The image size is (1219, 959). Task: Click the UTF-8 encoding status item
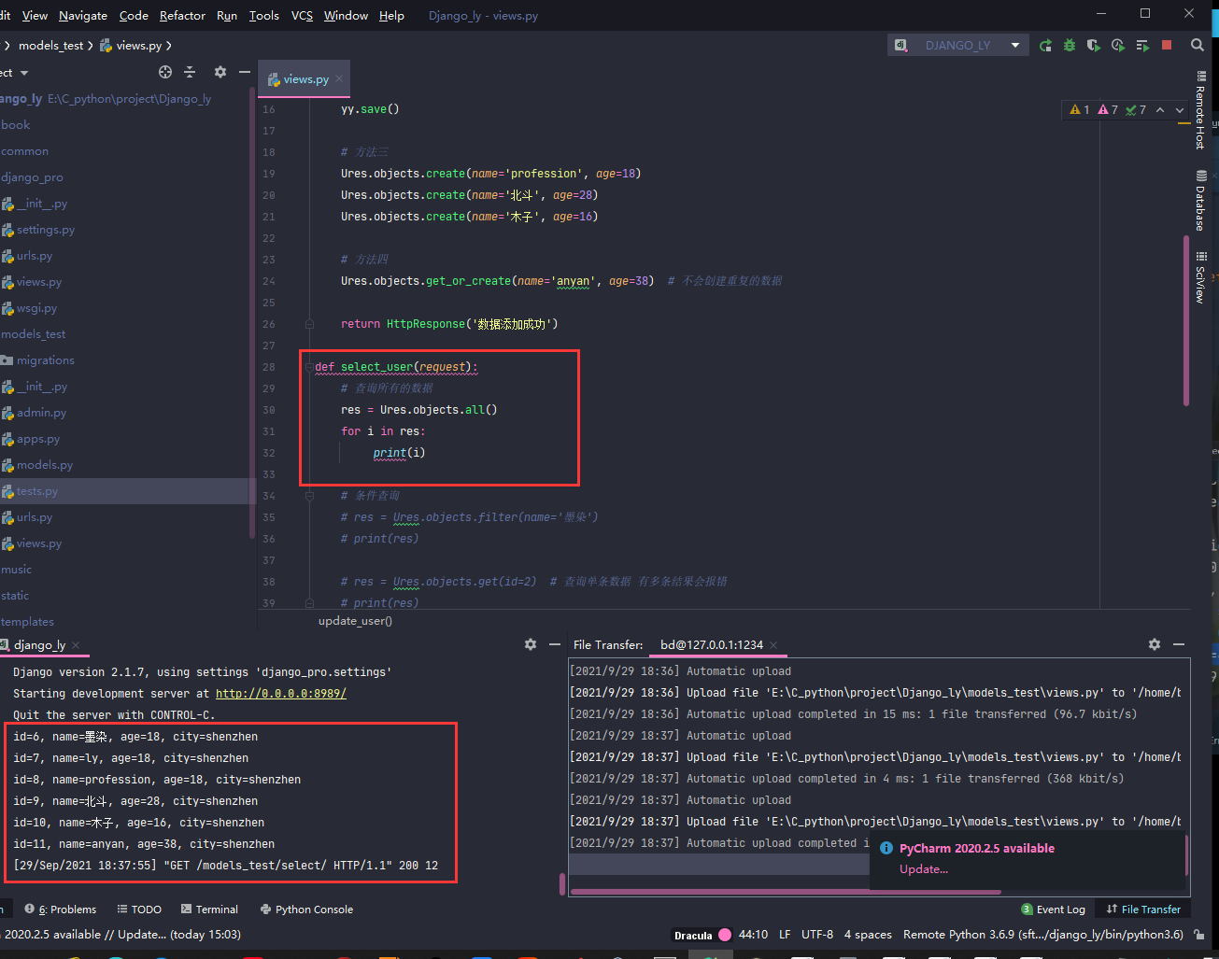tap(817, 935)
